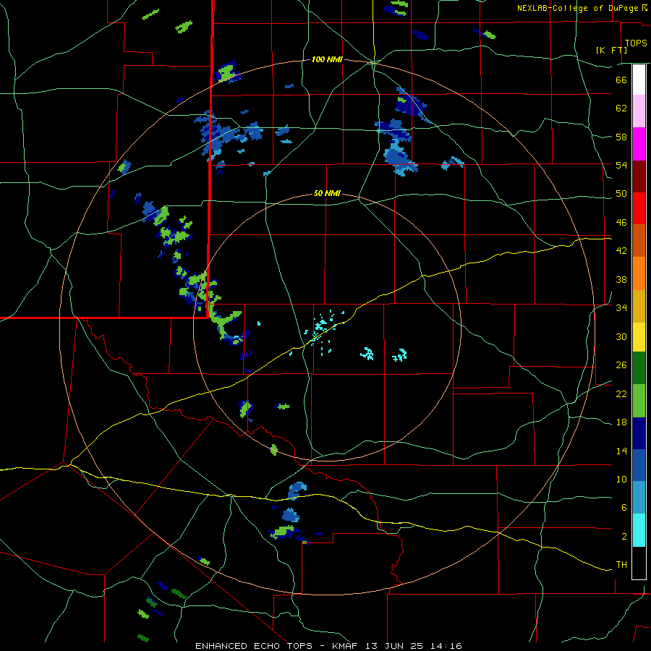
Task: Choose the bright red legend swatch
Action: (x=639, y=208)
